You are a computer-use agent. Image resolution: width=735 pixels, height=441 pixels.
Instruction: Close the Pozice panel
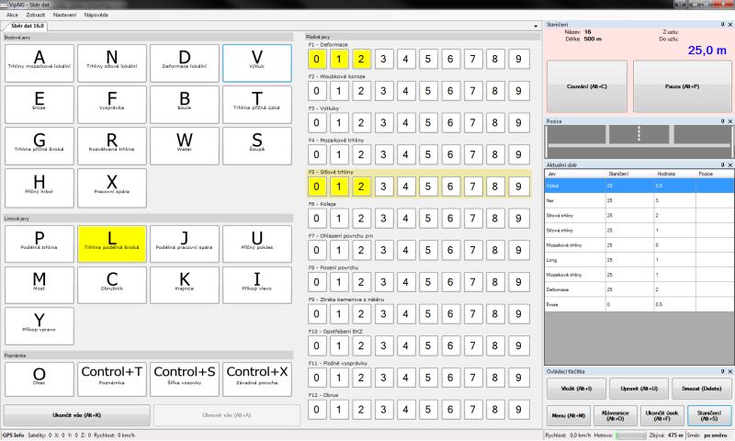(729, 120)
